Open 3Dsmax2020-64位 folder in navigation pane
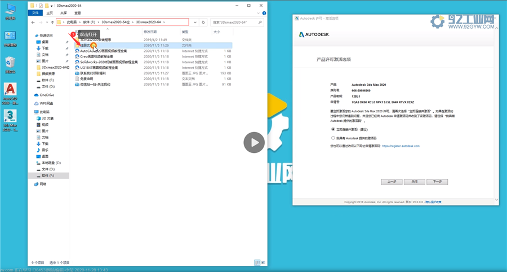 pos(55,67)
